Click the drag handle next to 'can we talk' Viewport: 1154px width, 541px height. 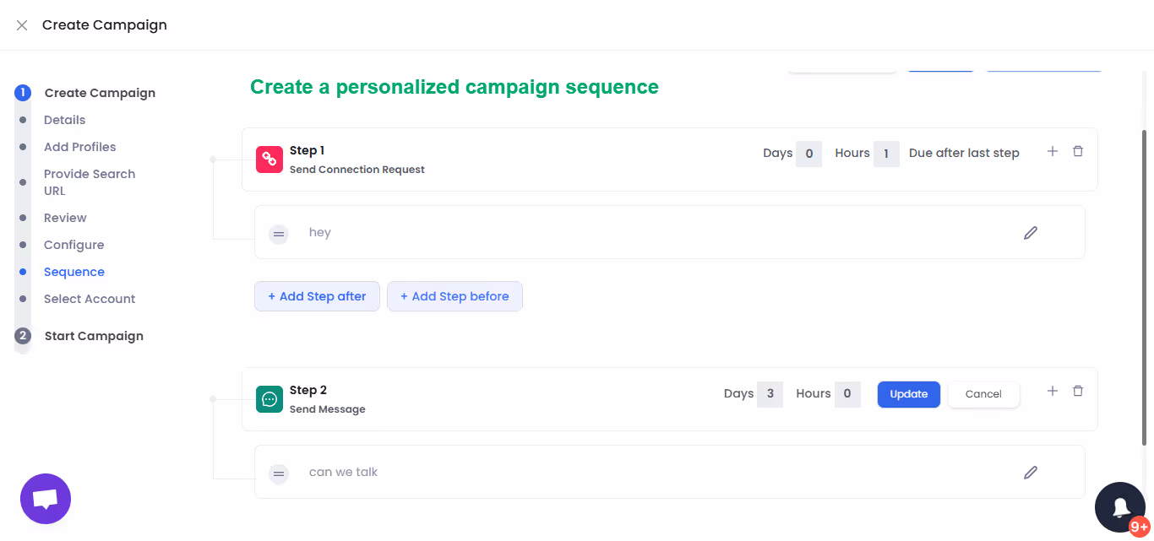tap(279, 473)
